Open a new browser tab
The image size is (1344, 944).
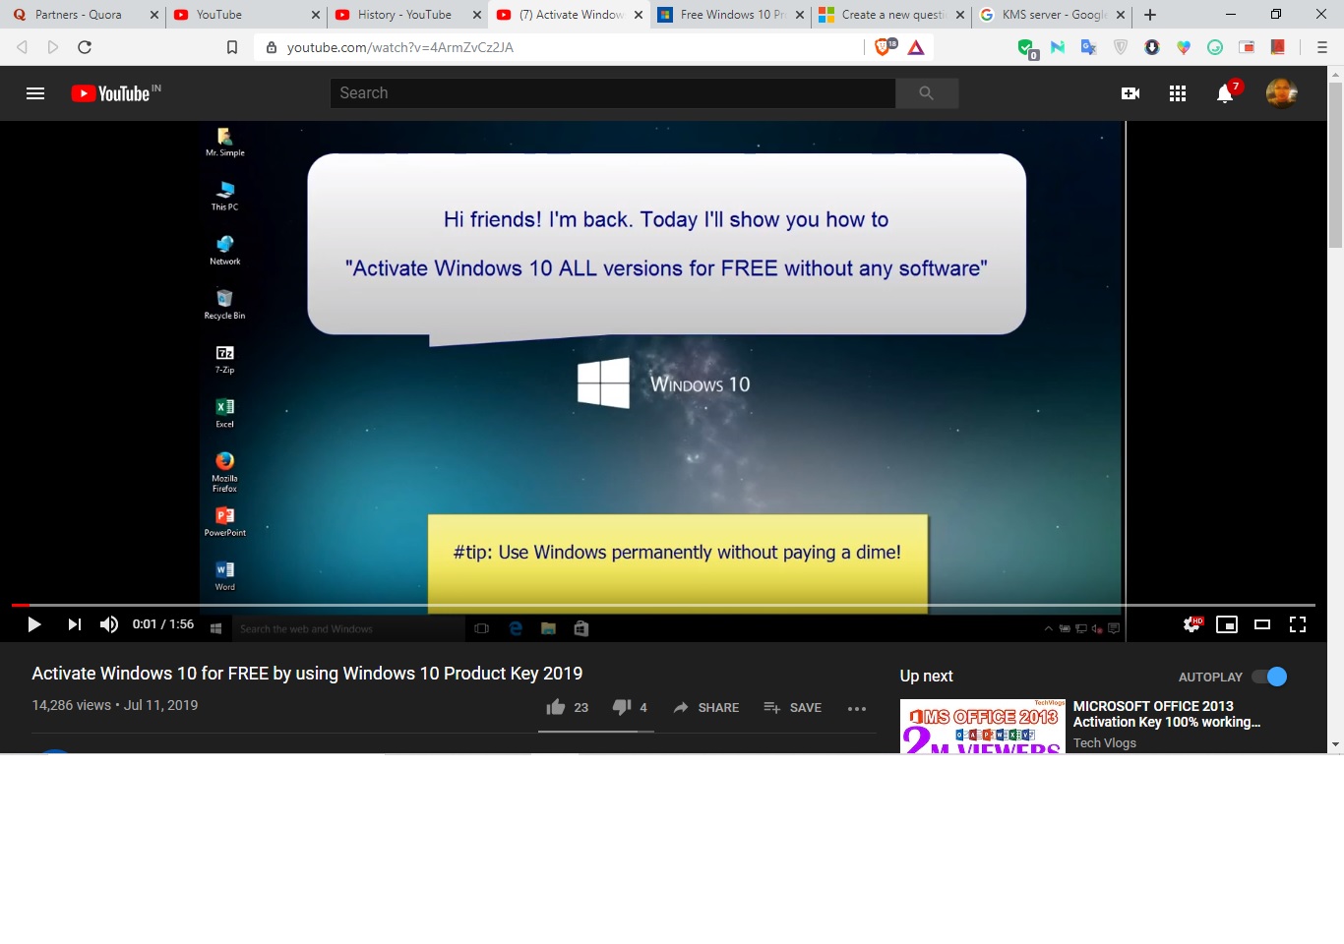pyautogui.click(x=1150, y=15)
